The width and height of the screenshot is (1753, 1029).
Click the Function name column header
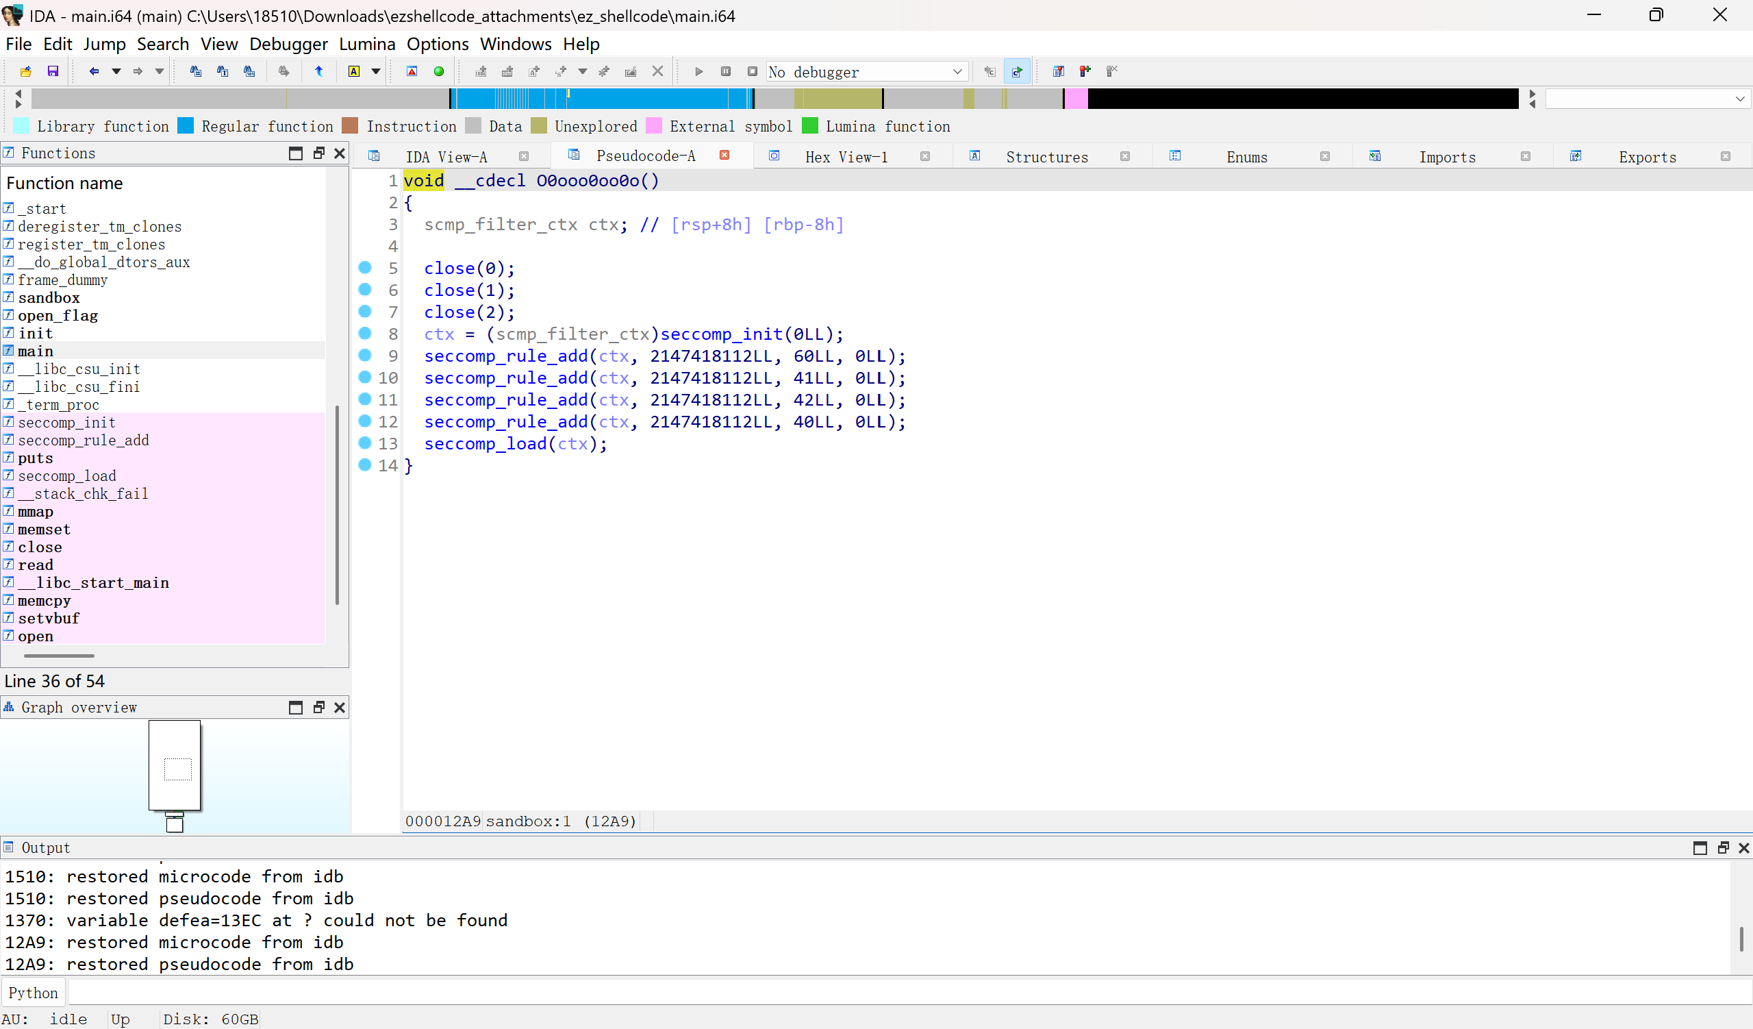tap(64, 183)
